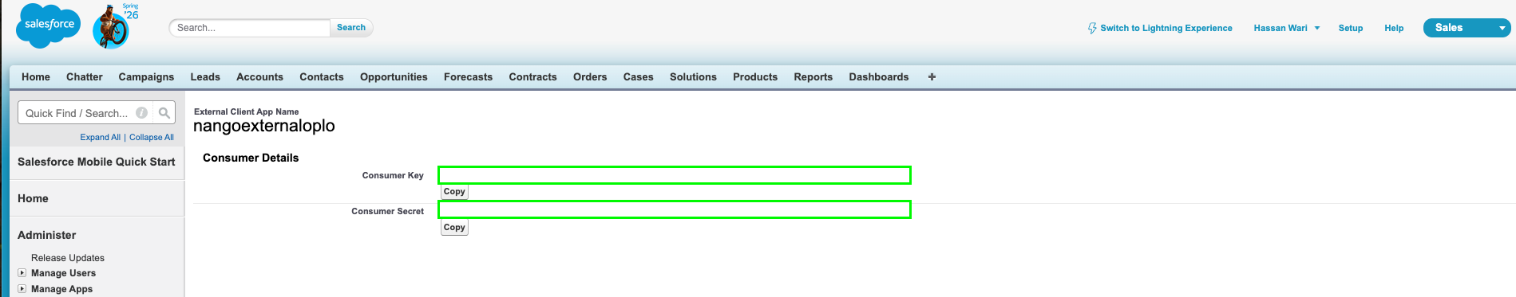Click the Salesforce cloud logo

pos(49,25)
